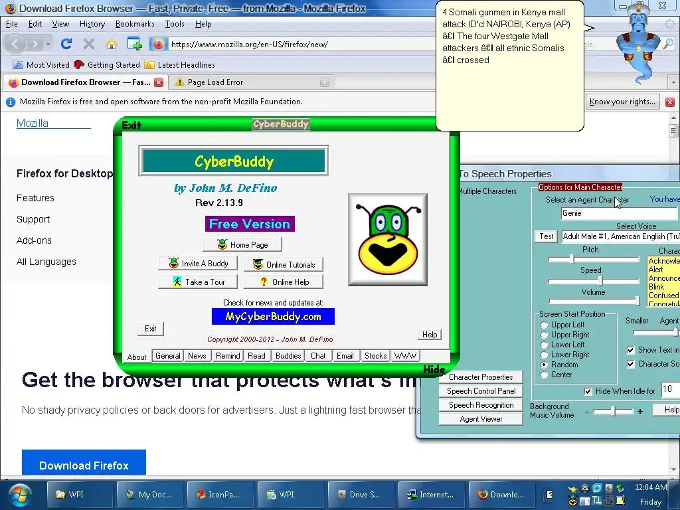Screen dimensions: 680x510
Task: Toggle the Character So... checkbox
Action: tap(631, 365)
